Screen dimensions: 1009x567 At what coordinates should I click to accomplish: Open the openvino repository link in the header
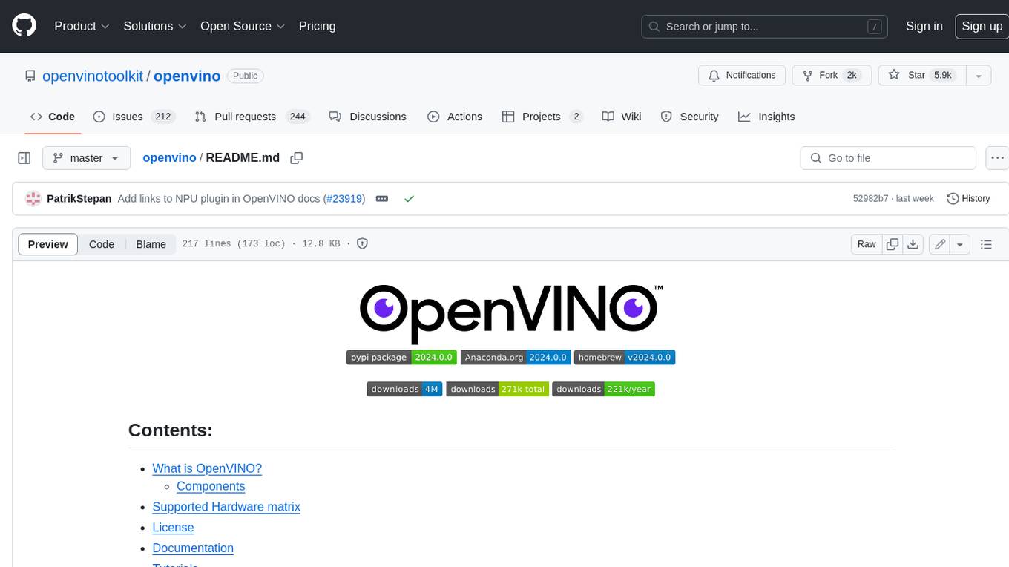coord(187,76)
